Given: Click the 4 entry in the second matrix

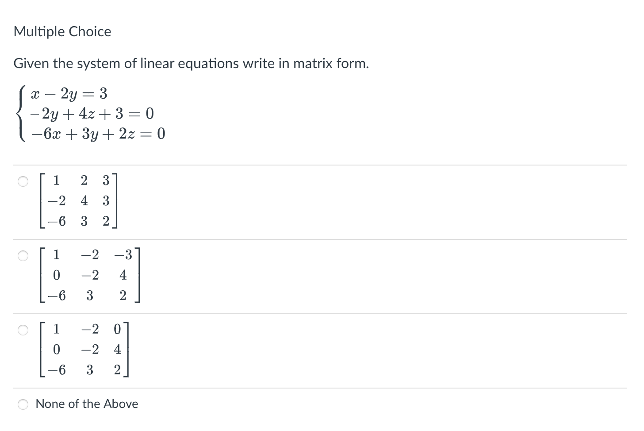Looking at the screenshot, I should [123, 276].
